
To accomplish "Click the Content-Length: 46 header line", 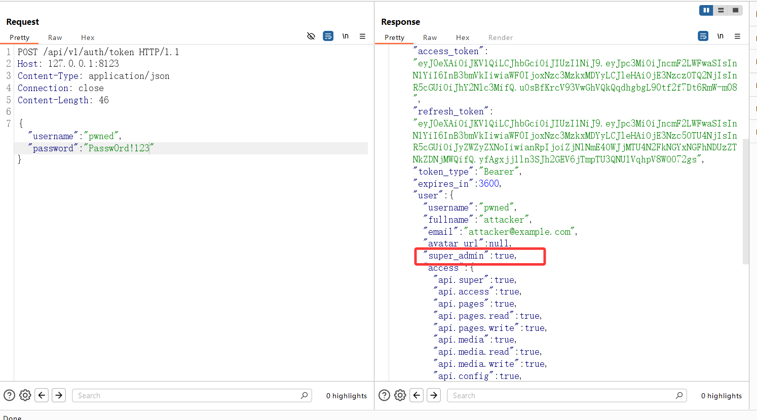I will coord(63,100).
